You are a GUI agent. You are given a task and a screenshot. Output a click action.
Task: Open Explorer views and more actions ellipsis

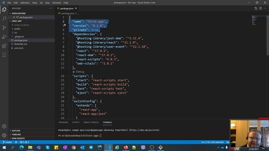[x=51, y=8]
